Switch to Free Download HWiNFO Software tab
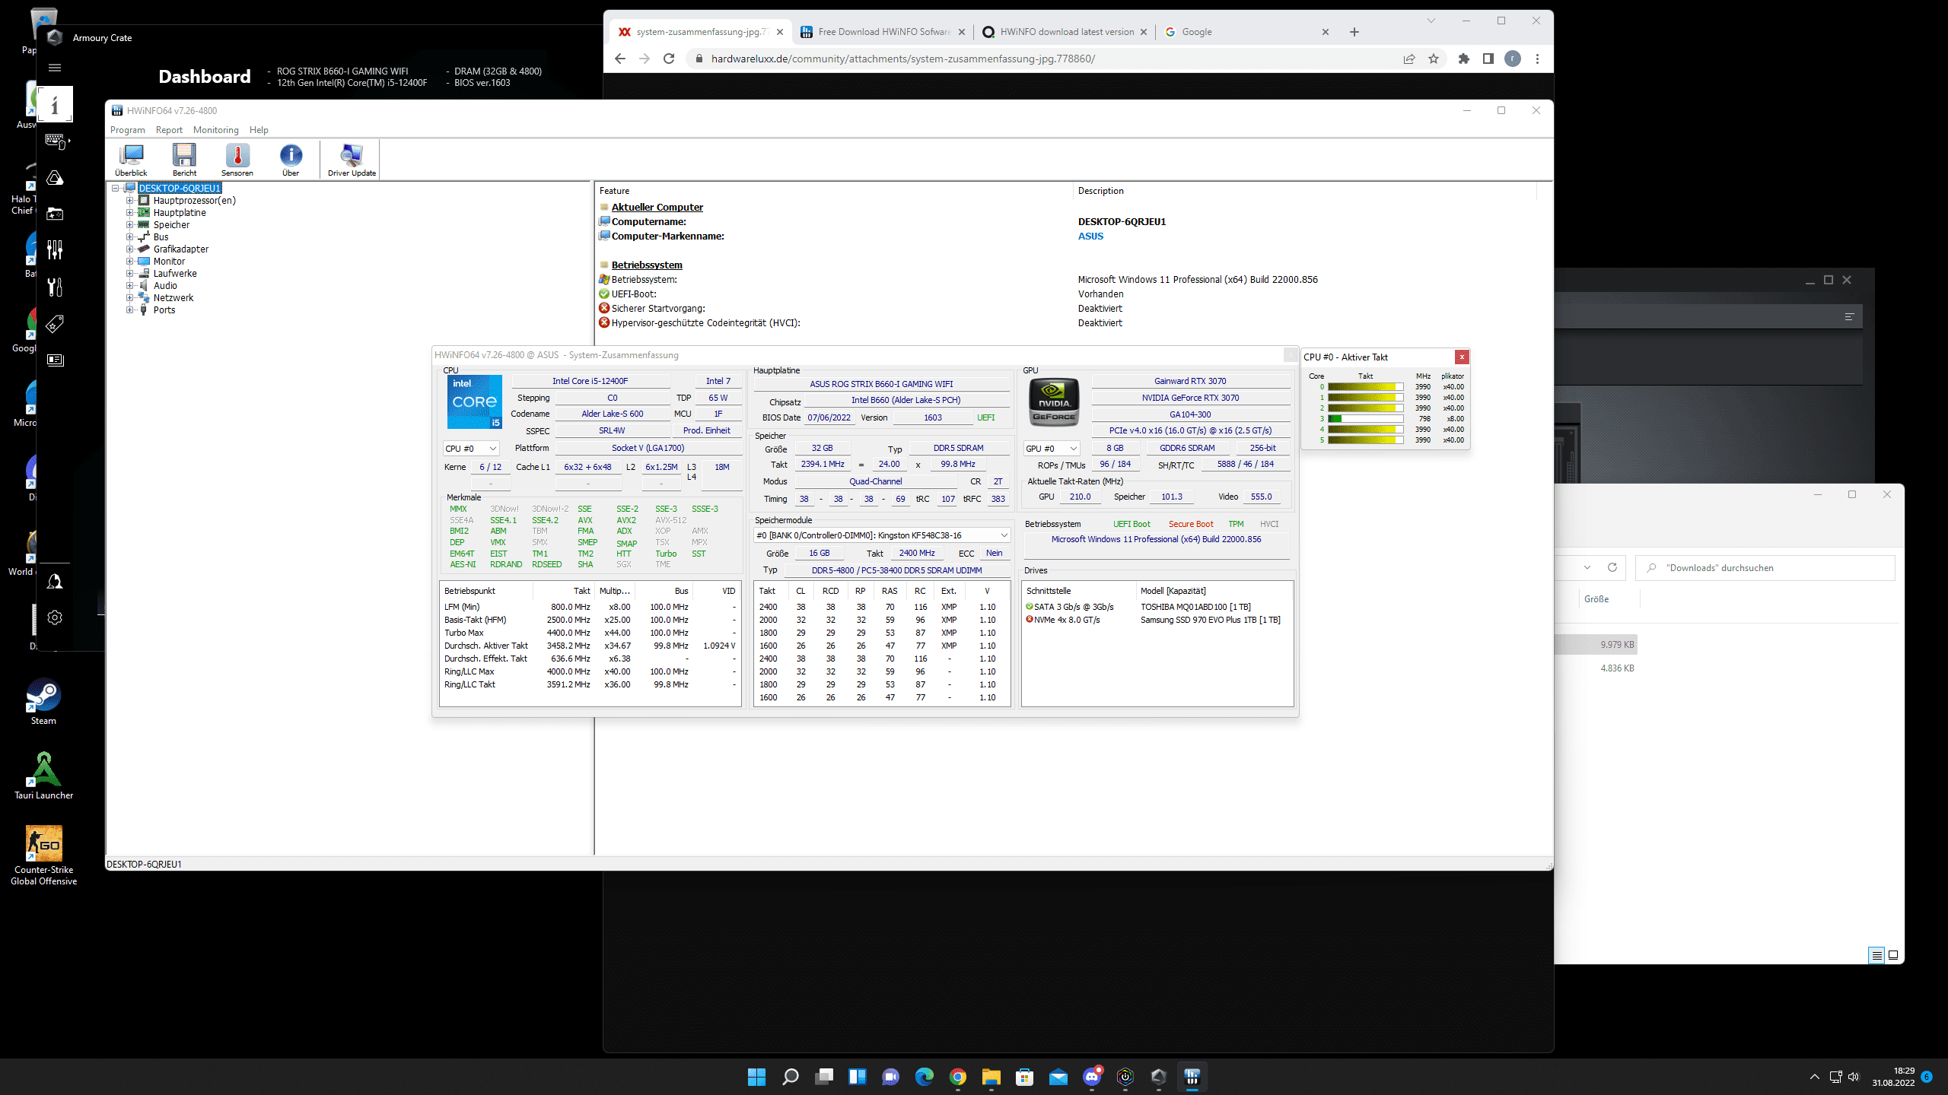The image size is (1948, 1095). 883,32
